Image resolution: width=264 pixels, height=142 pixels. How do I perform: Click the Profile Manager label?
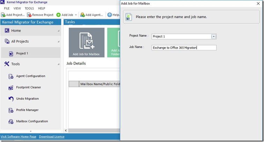(x=27, y=110)
